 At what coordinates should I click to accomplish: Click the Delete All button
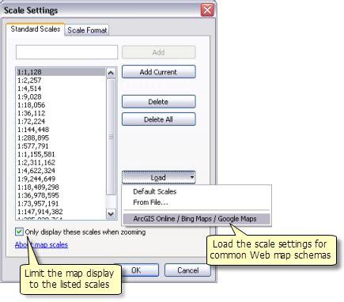click(158, 119)
